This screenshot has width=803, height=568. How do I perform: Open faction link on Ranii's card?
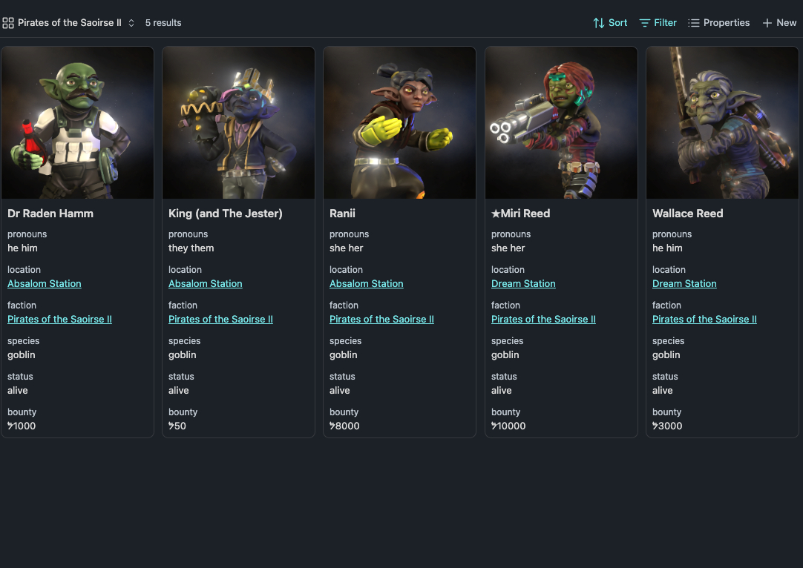pos(381,320)
